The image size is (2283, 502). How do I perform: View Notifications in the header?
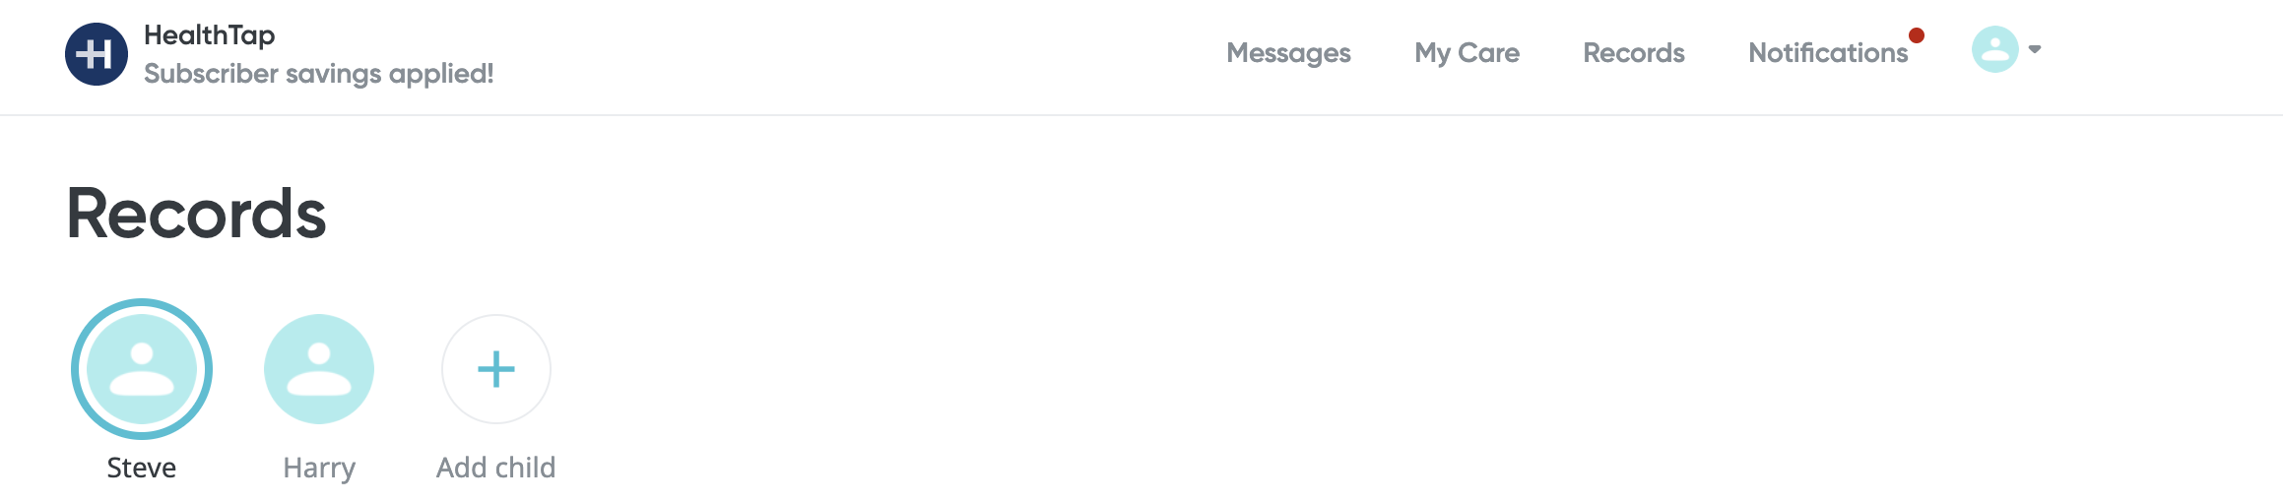[x=1828, y=53]
